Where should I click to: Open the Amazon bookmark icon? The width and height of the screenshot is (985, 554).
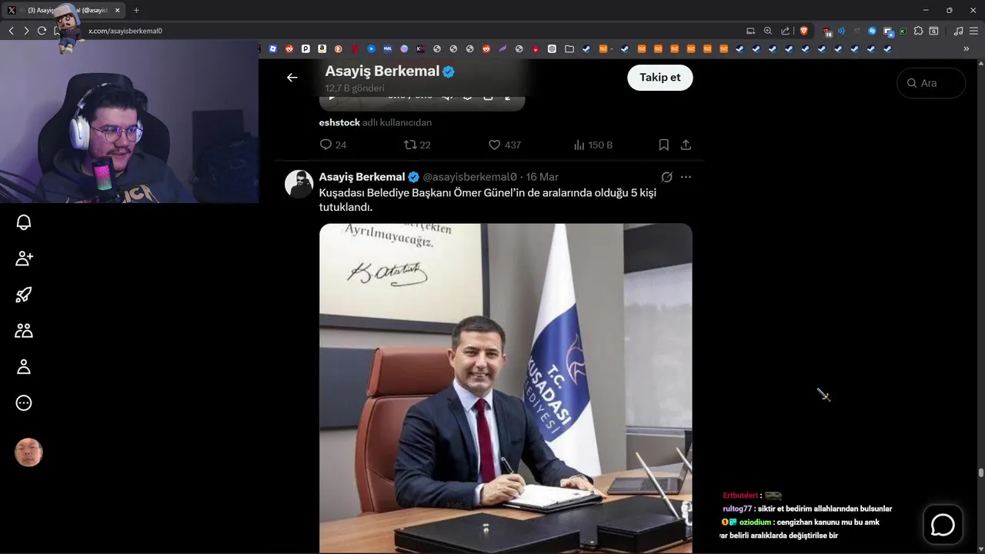tap(322, 48)
